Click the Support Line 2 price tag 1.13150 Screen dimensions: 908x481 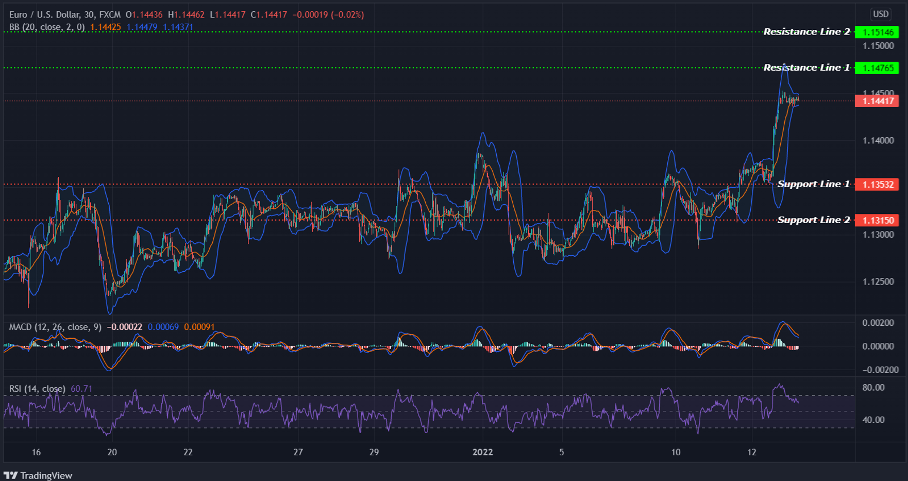pos(879,220)
